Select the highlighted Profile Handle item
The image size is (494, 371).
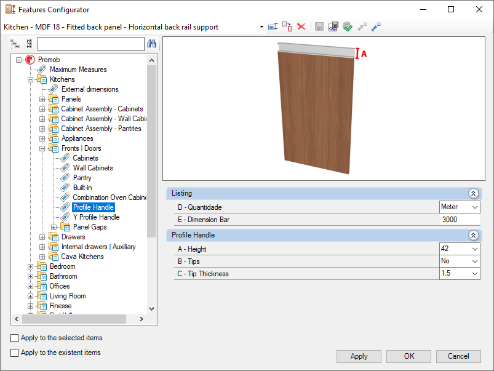coord(94,207)
